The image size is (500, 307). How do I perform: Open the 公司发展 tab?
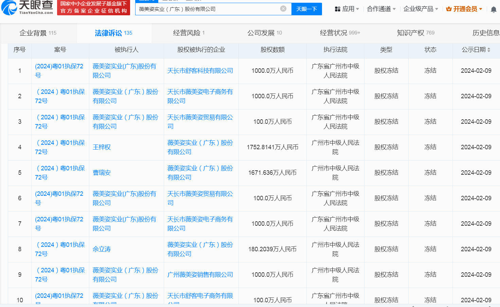[x=265, y=33]
